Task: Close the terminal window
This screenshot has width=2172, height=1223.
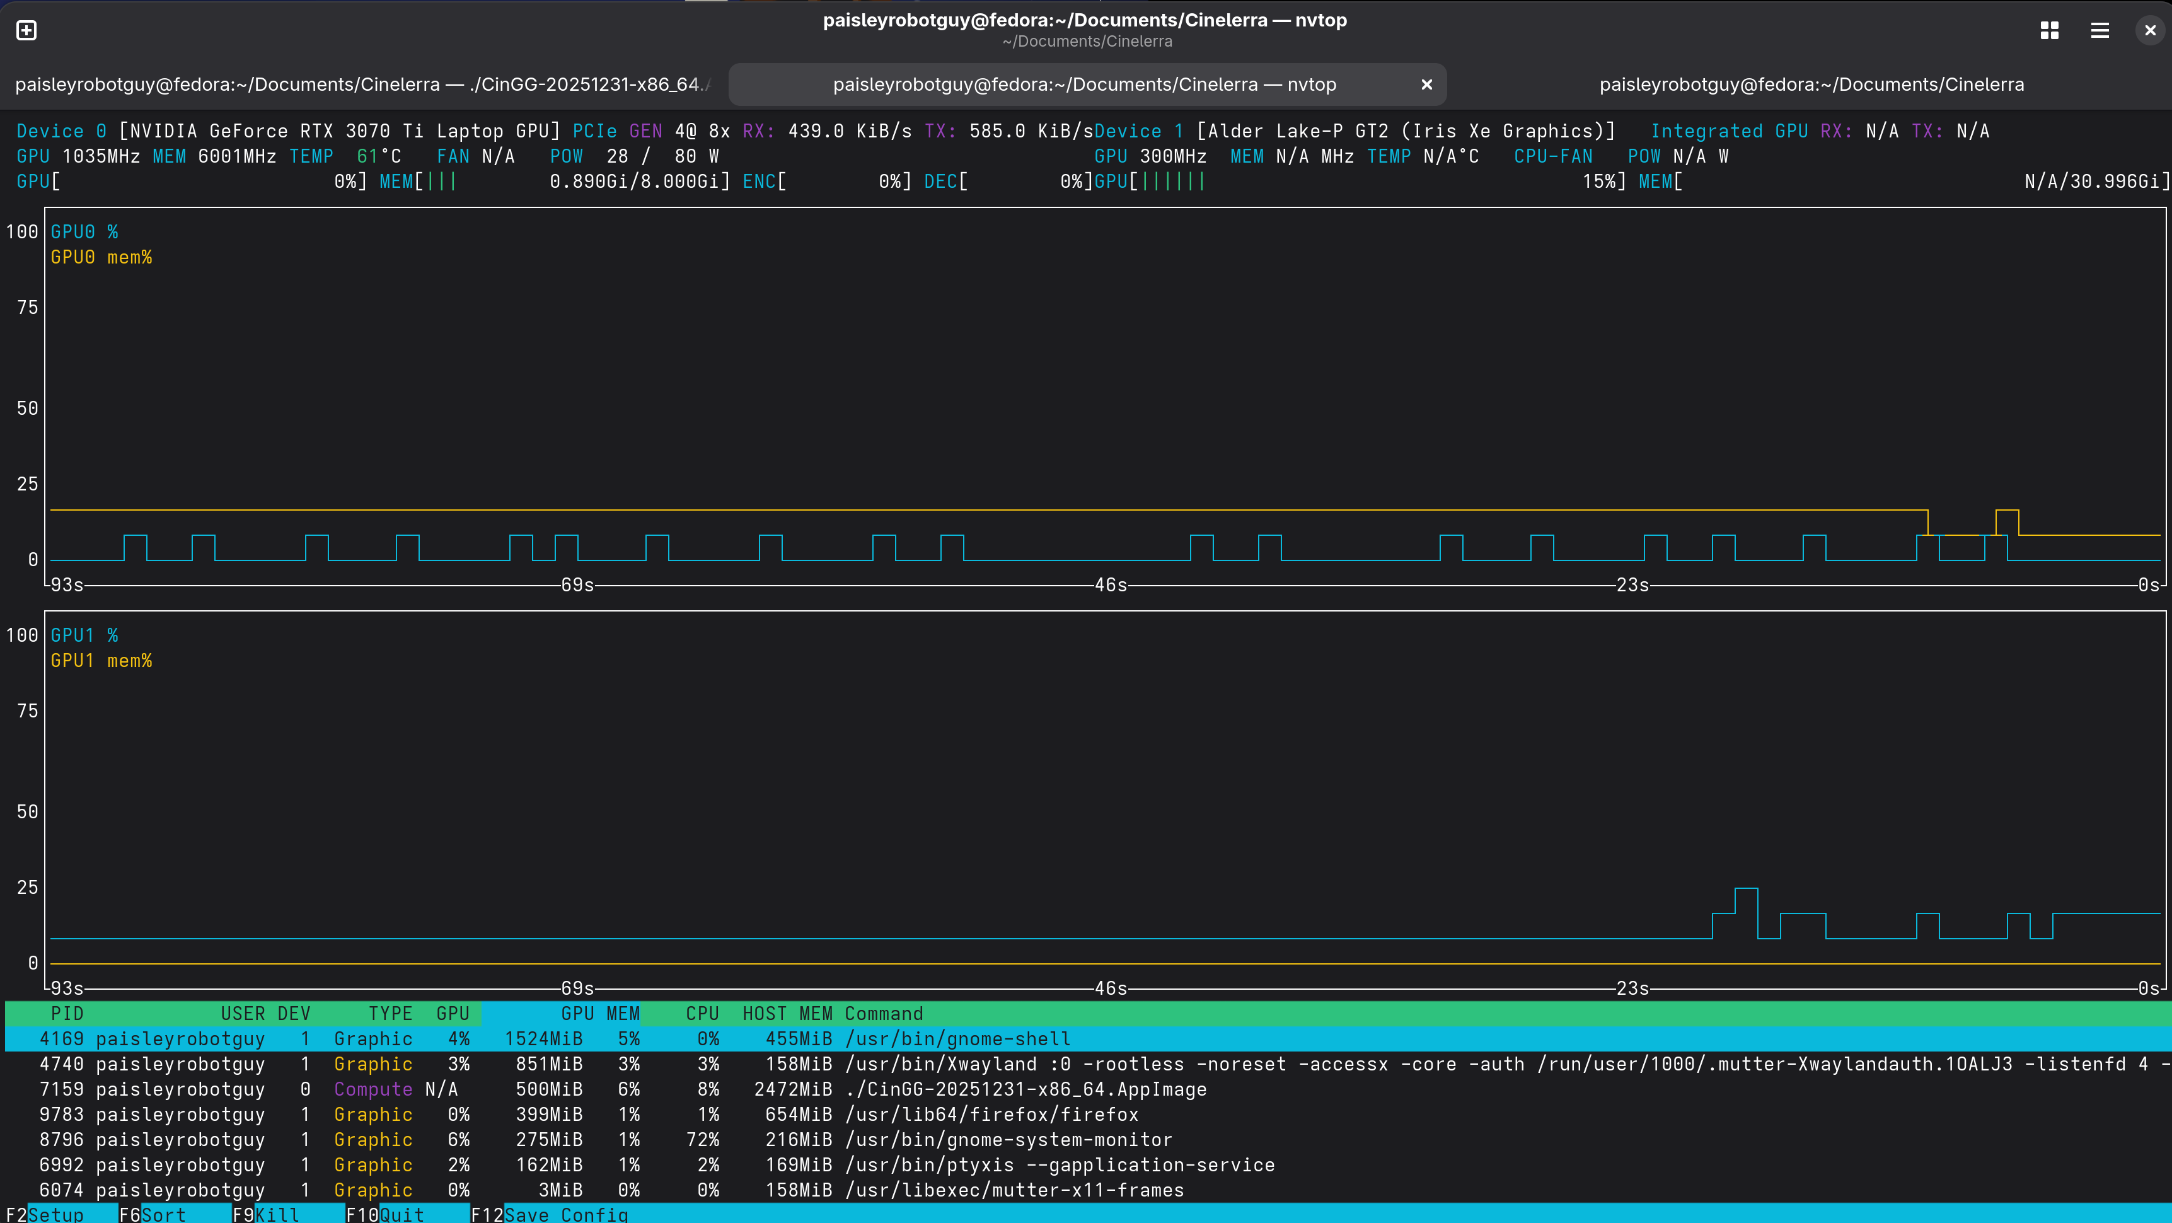Action: [2149, 30]
